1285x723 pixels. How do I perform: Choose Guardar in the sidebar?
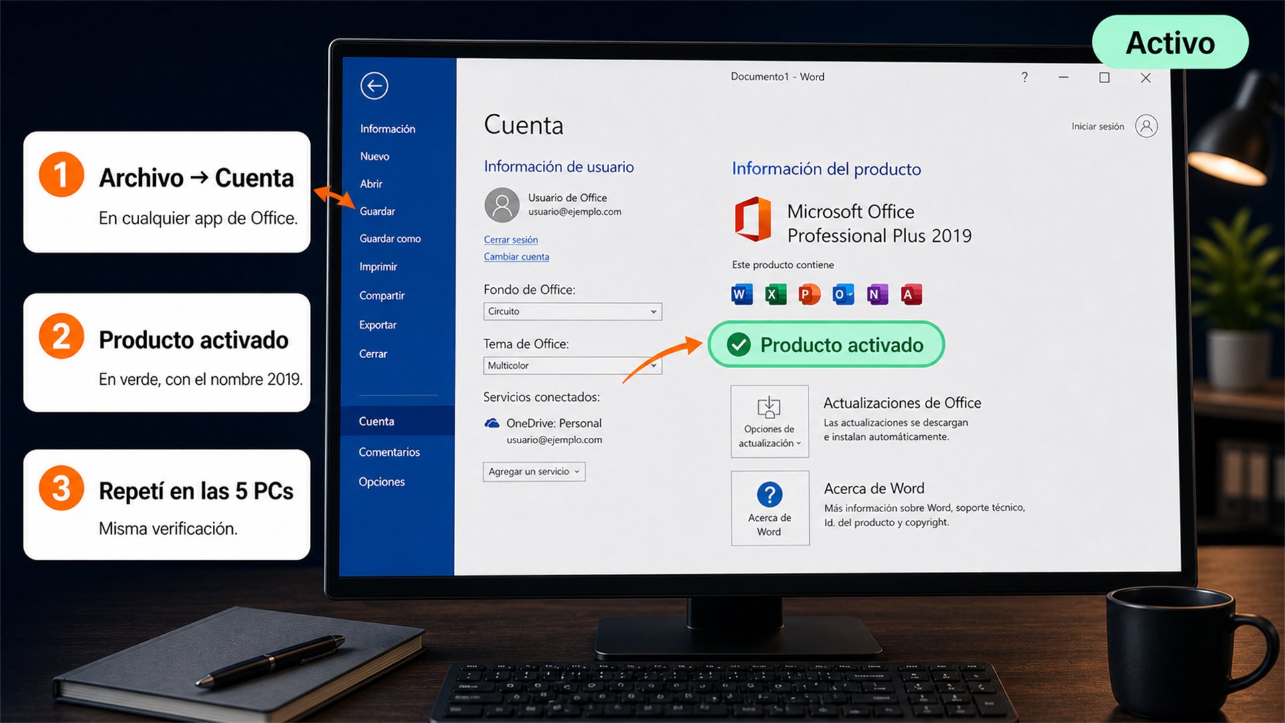pyautogui.click(x=377, y=211)
